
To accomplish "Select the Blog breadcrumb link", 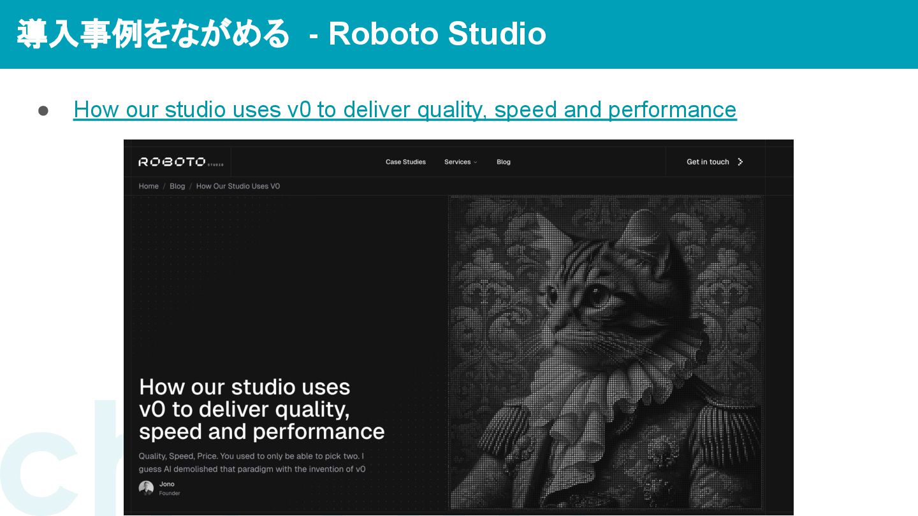I will click(177, 186).
